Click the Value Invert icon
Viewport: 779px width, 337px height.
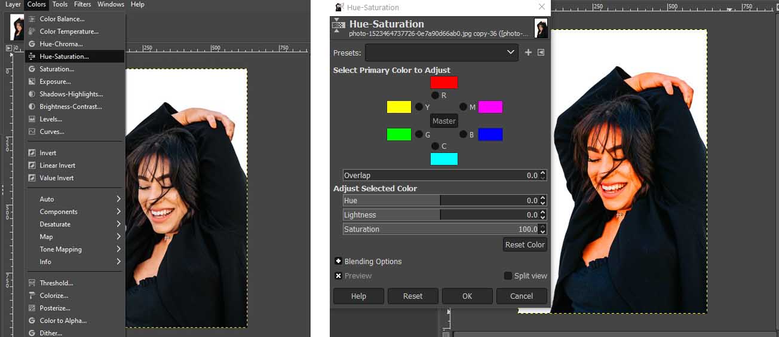pos(32,178)
